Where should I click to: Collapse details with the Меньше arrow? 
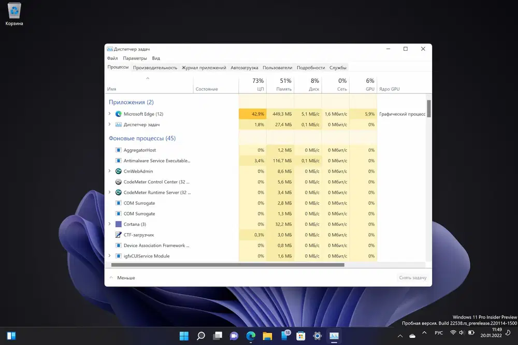coord(111,278)
